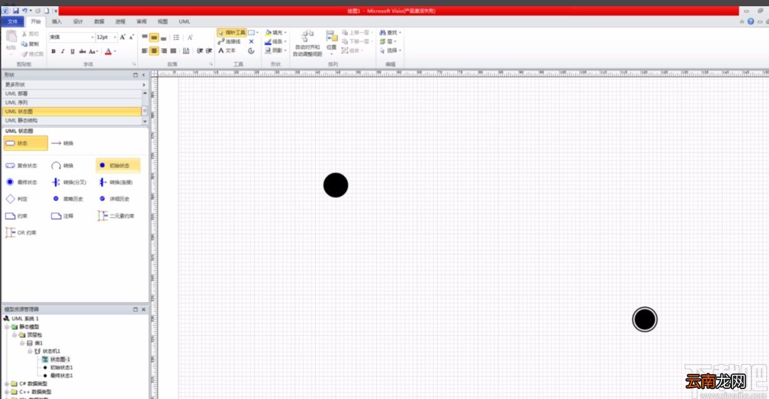Open the 填充 Fill dropdown

[274, 32]
